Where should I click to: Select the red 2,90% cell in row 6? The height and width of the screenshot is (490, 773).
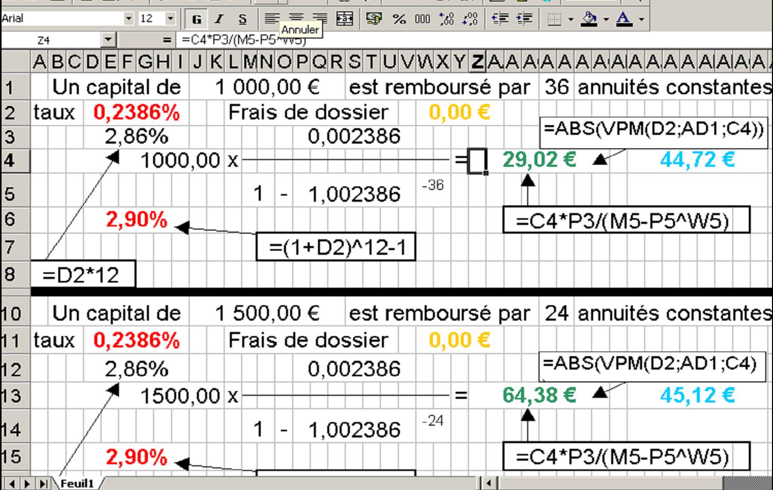pos(137,220)
